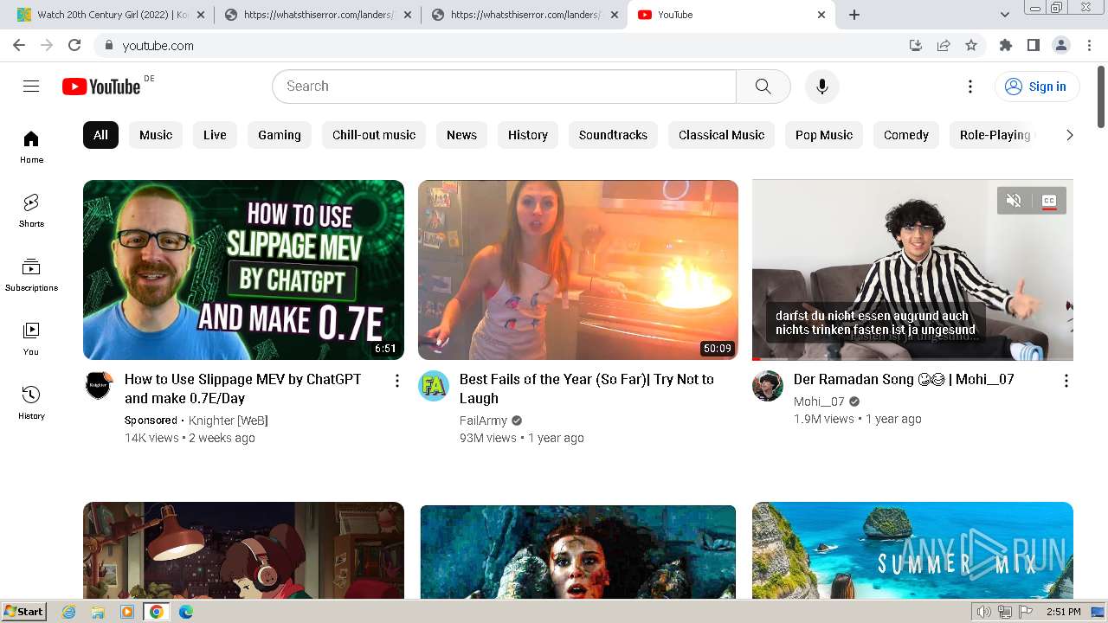
Task: Click in the YouTube search field
Action: pos(504,87)
